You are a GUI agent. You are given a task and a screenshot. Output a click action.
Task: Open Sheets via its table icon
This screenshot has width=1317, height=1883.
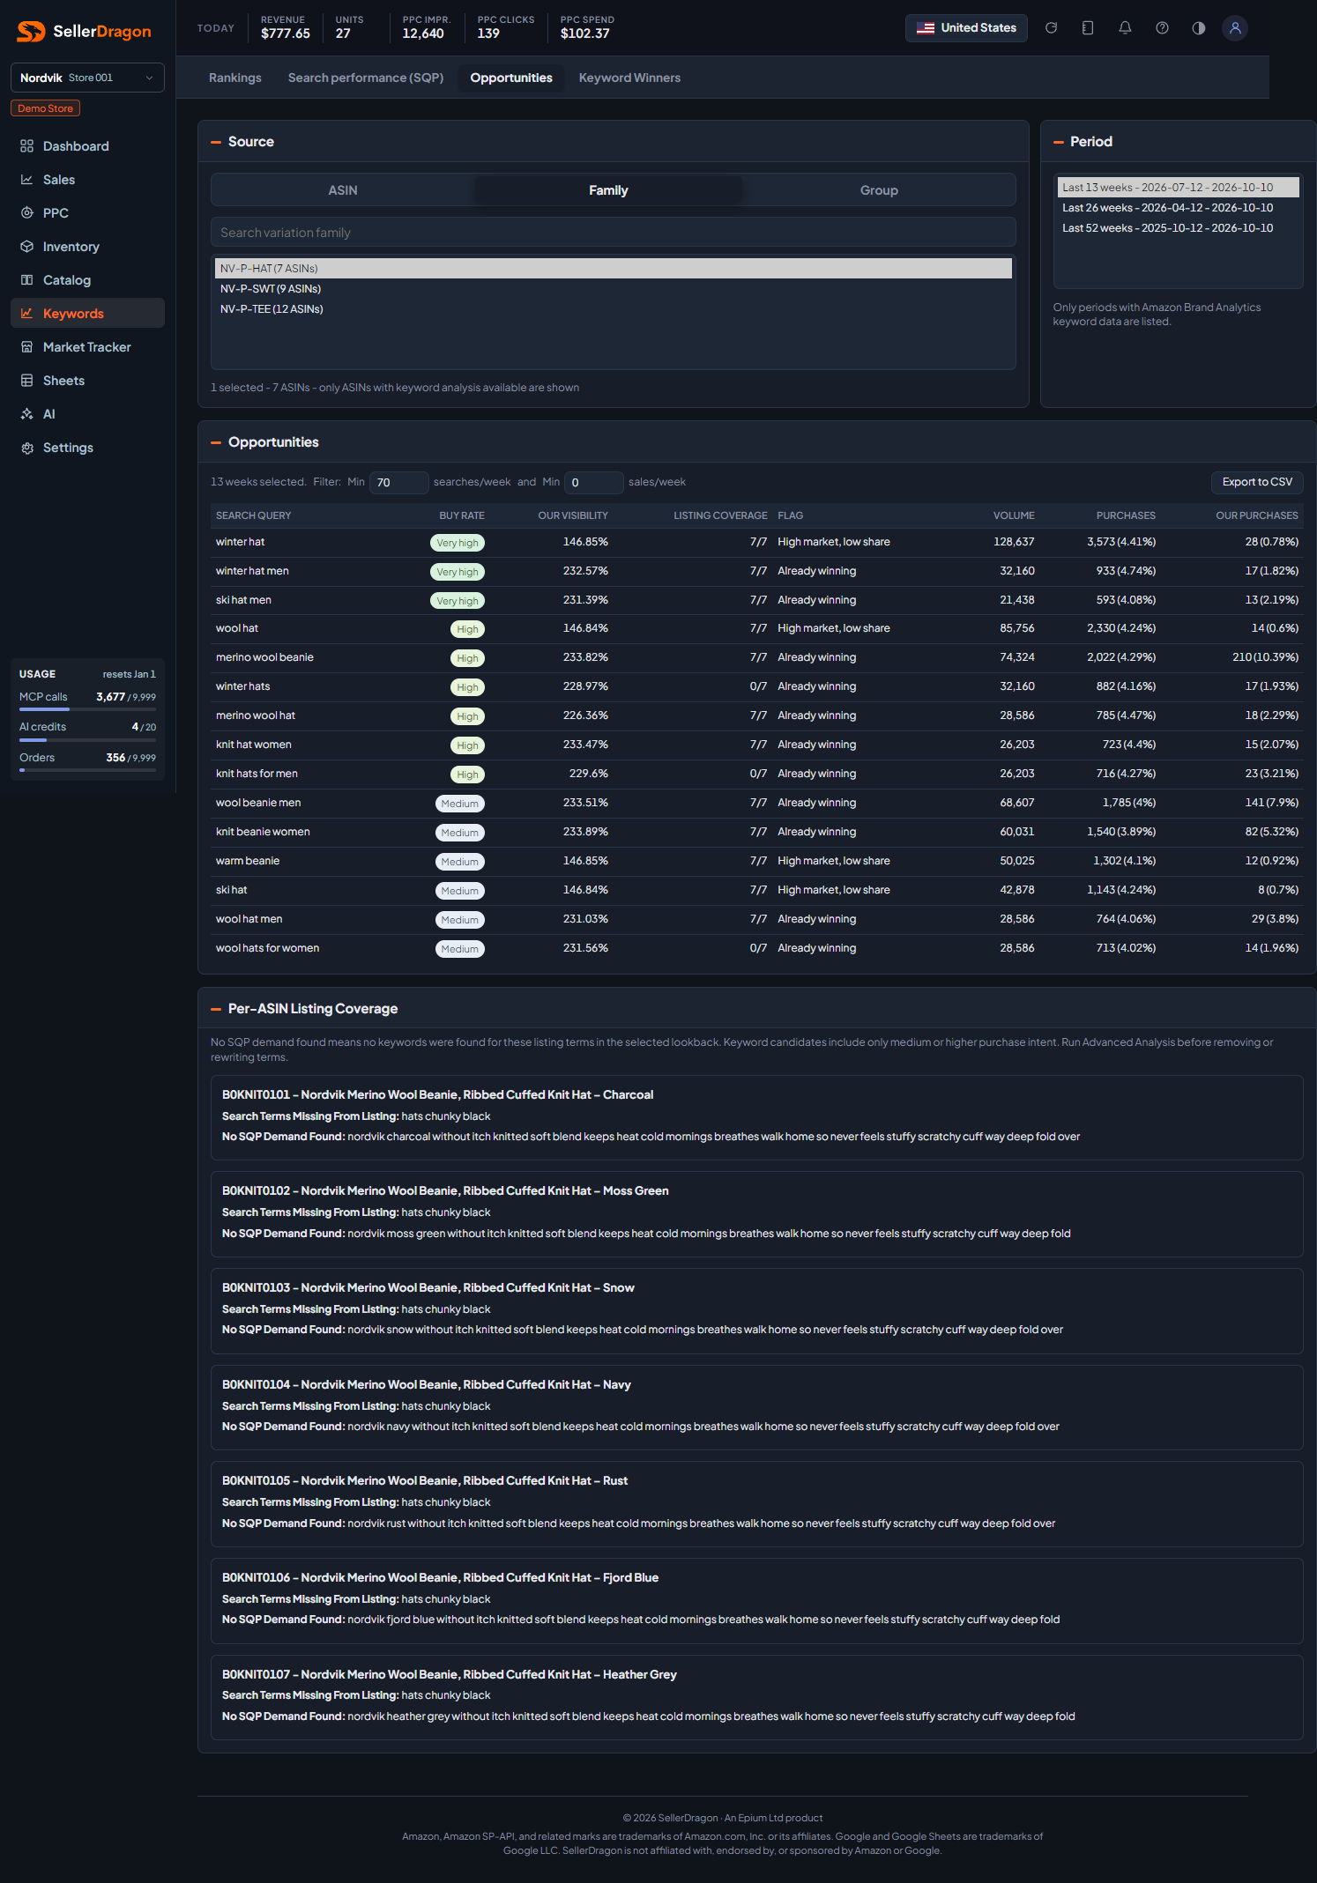click(x=26, y=381)
